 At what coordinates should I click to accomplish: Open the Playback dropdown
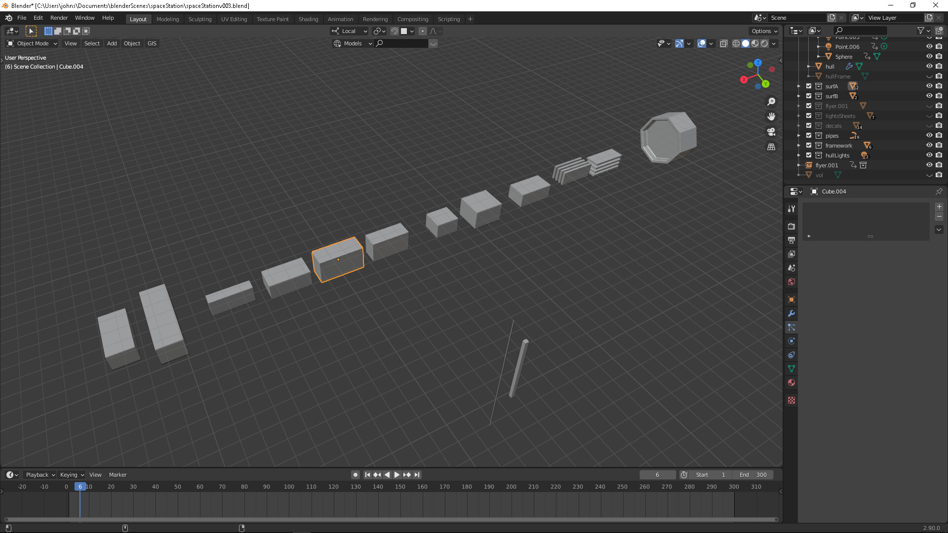(x=39, y=475)
